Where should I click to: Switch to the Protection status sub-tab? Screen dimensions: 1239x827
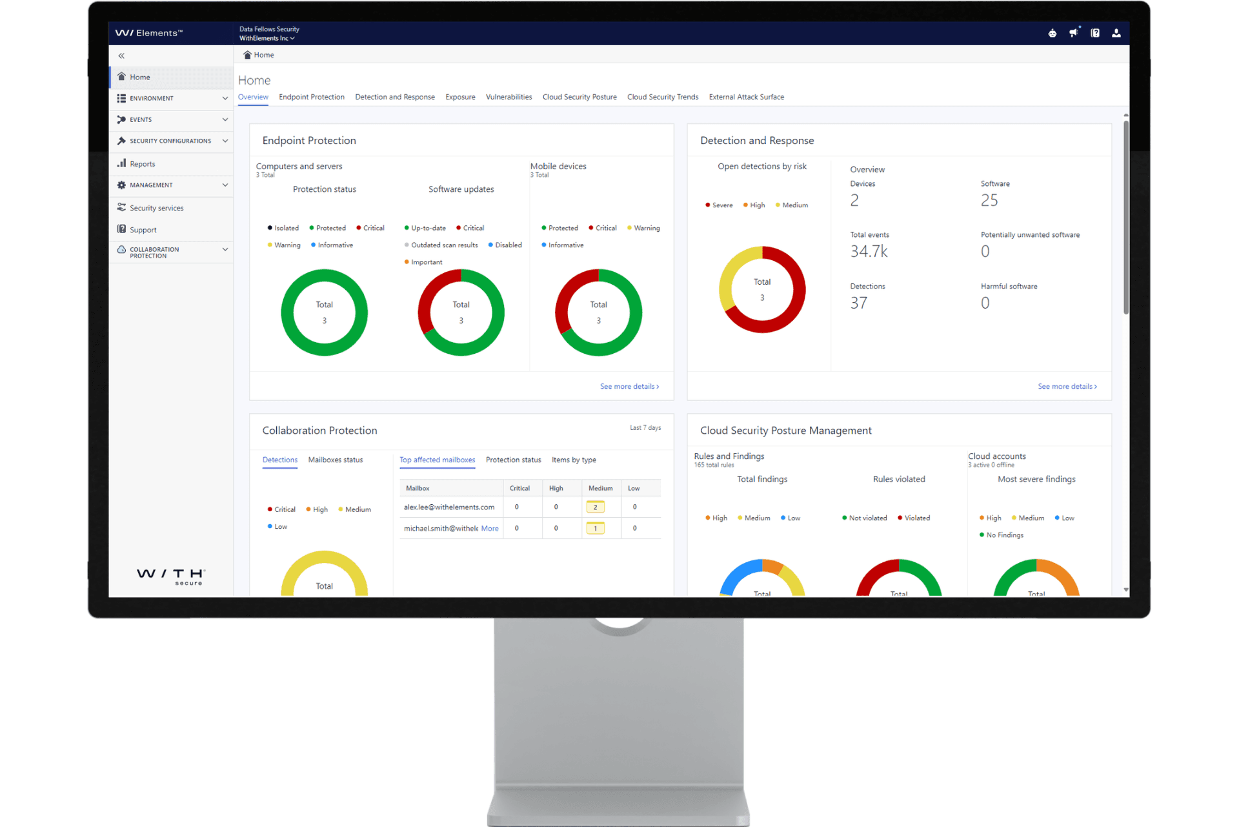coord(514,460)
